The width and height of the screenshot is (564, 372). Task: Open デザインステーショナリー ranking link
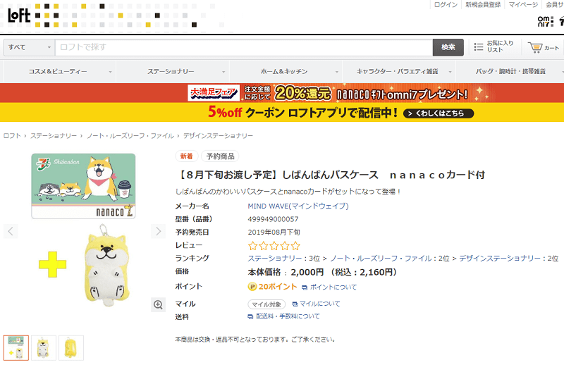tap(500, 259)
